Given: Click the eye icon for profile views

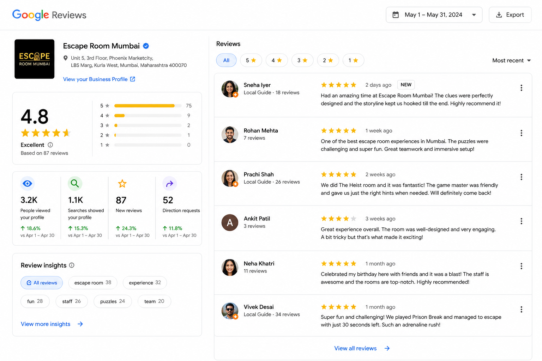Looking at the screenshot, I should point(27,183).
